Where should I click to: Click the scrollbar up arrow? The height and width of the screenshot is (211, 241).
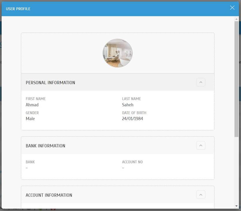(x=236, y=19)
